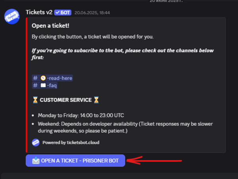
Task: Click the clock emoji in the read-here mention
Action: click(x=43, y=78)
